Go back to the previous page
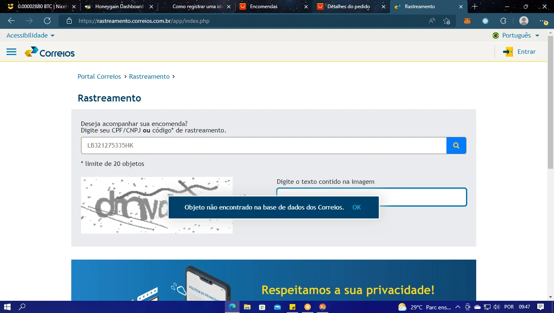554x313 pixels. click(11, 21)
